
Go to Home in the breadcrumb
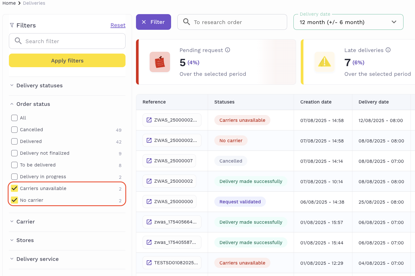(x=9, y=3)
